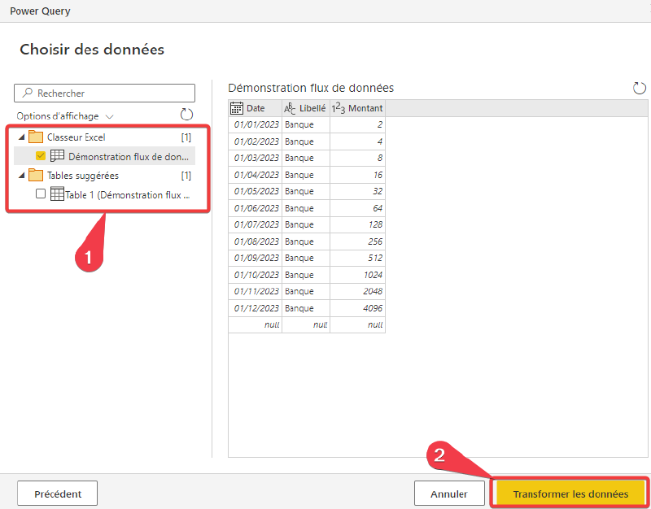Select the Montant column header

click(x=357, y=108)
